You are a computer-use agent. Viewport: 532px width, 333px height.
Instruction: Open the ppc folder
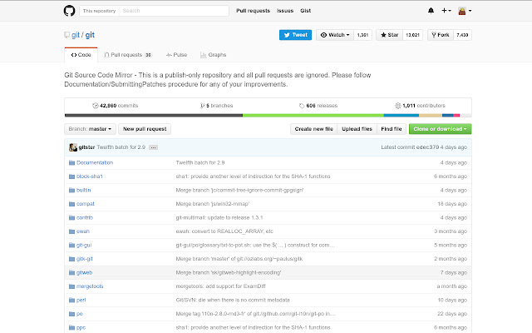point(81,328)
